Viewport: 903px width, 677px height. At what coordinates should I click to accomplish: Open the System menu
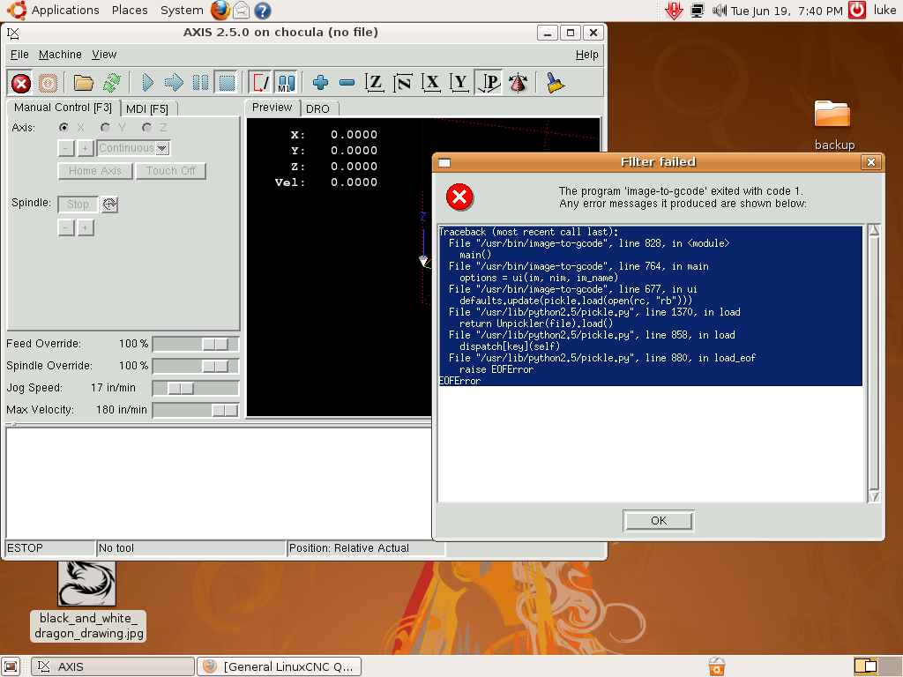point(182,11)
